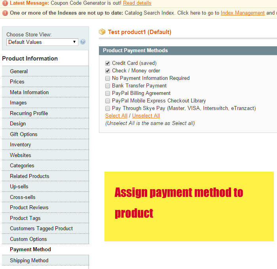Enable Bank Transfer Payment checkbox

108,86
